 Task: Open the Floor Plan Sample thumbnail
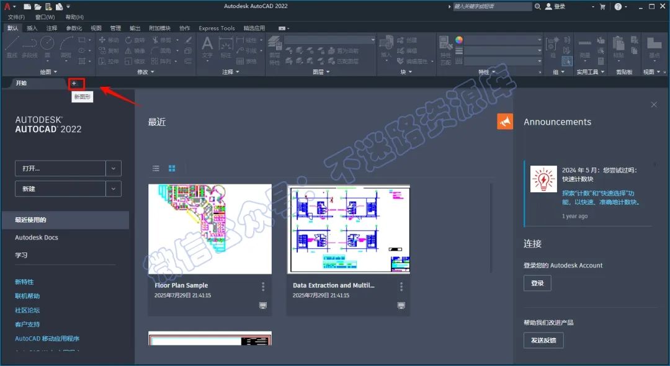[210, 229]
